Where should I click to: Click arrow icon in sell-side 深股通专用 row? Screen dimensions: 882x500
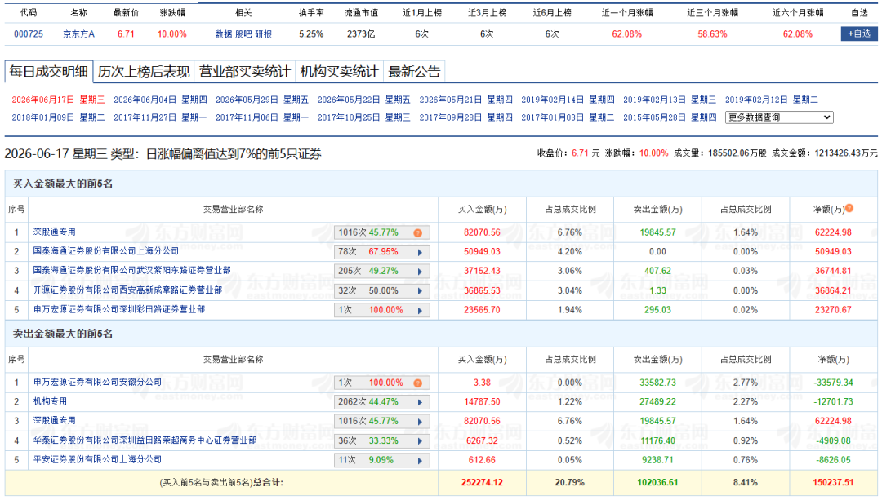[420, 422]
